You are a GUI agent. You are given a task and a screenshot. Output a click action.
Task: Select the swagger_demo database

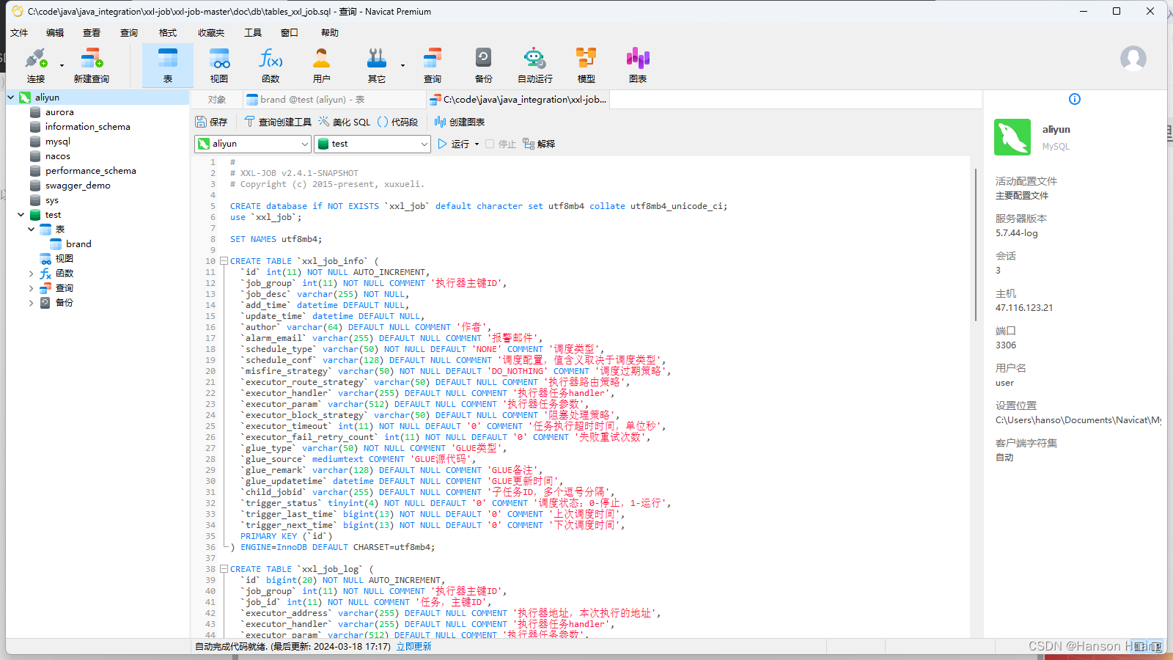(78, 186)
